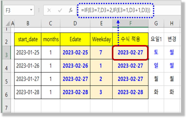Select the 화 cell in H6
This screenshot has width=187, height=118.
click(172, 92)
